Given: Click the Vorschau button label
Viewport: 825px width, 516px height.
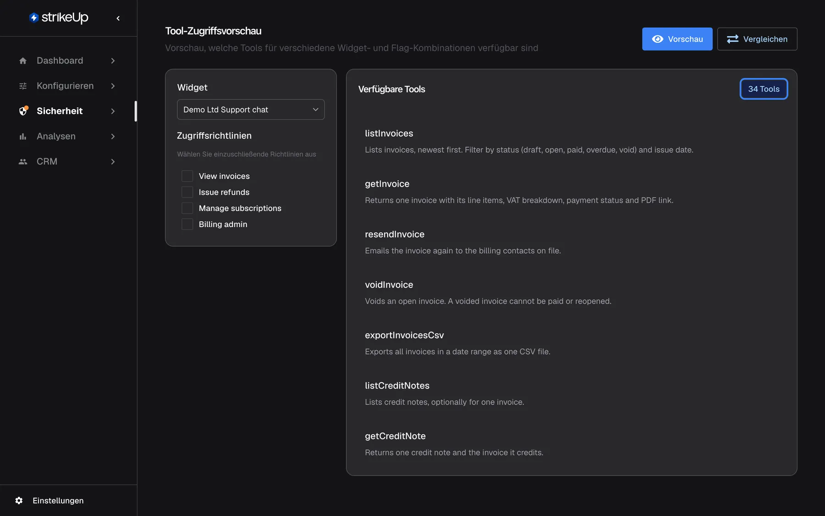Looking at the screenshot, I should click(x=685, y=39).
